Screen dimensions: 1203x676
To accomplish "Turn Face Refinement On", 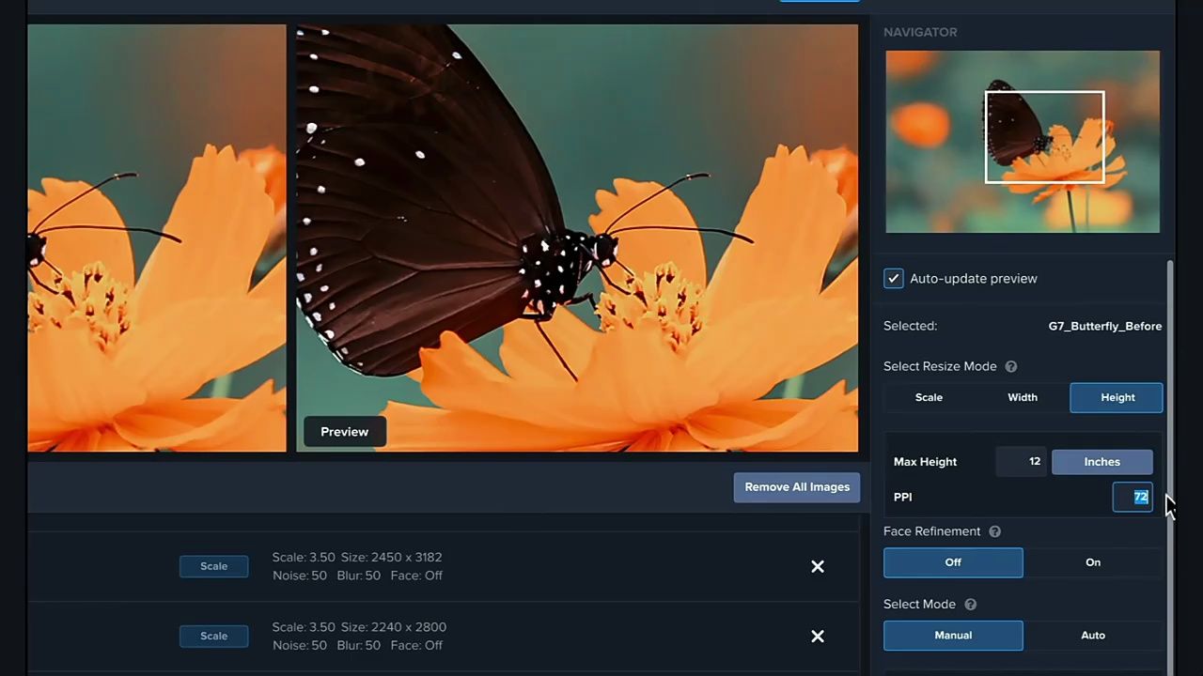I will [1092, 562].
